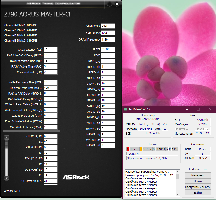Click the FSB : DRAM ratio field
The height and width of the screenshot is (200, 216).
coord(108,33)
